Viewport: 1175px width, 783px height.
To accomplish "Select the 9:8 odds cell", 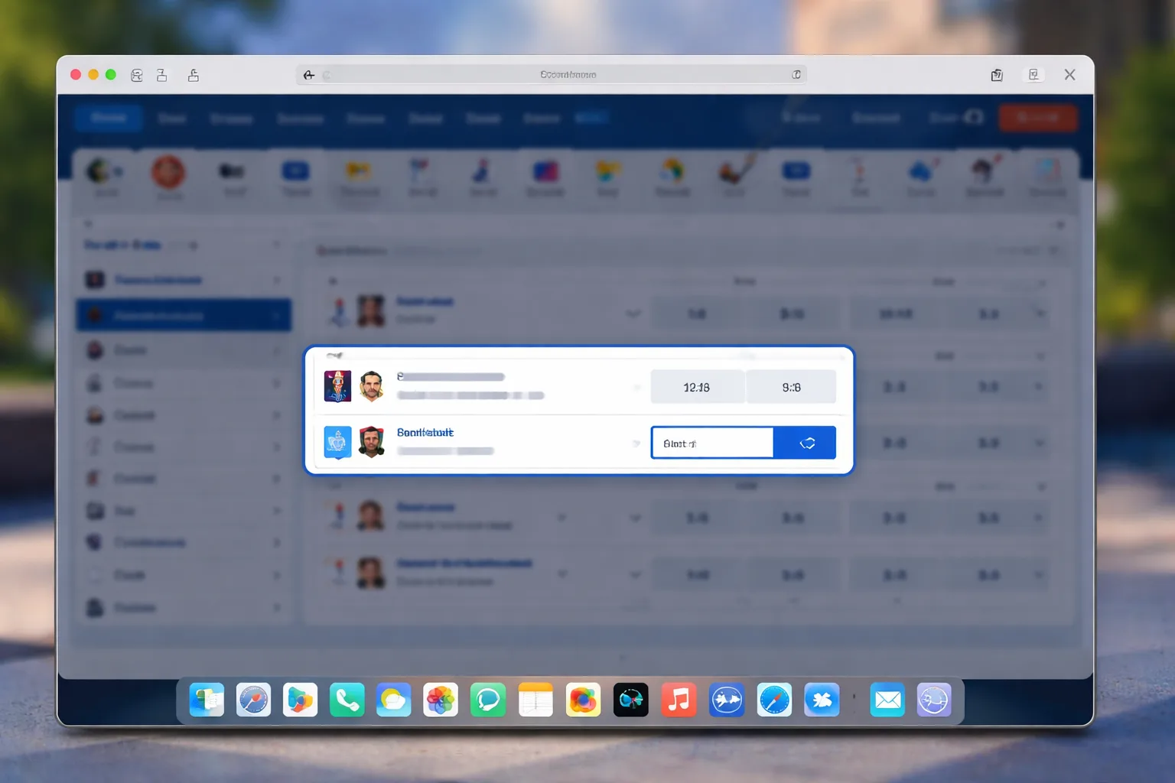I will point(791,387).
